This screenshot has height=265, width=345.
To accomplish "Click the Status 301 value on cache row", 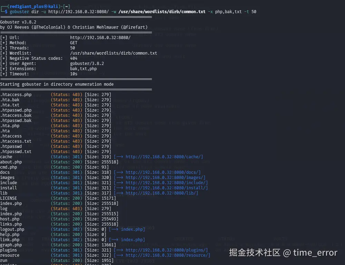I will 66,157.
